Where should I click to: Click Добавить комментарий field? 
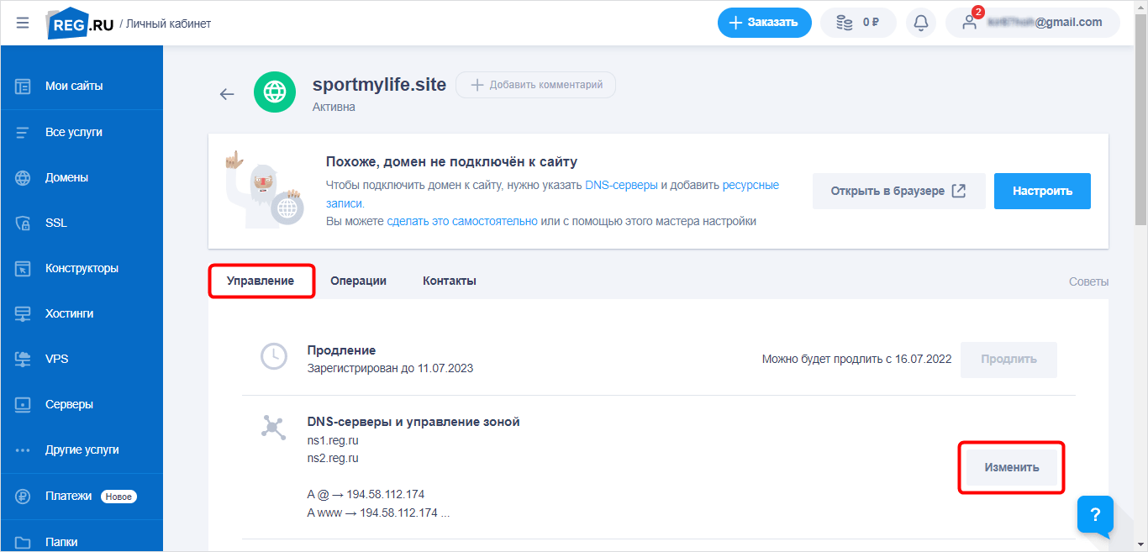coord(535,85)
